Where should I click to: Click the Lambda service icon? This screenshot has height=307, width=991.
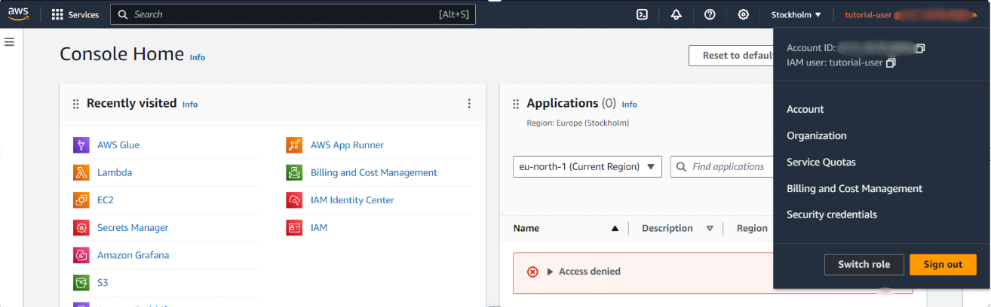pyautogui.click(x=81, y=172)
